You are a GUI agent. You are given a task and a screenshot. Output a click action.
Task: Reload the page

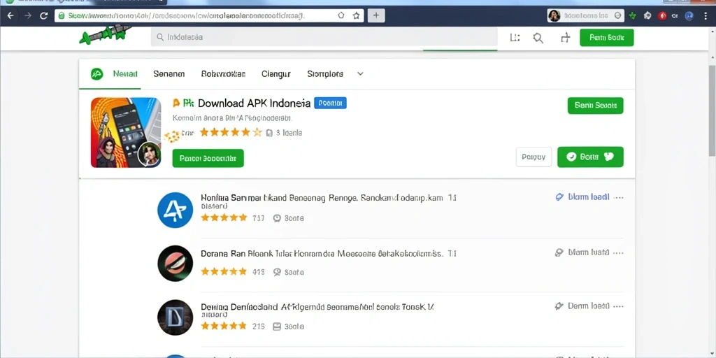pyautogui.click(x=44, y=15)
